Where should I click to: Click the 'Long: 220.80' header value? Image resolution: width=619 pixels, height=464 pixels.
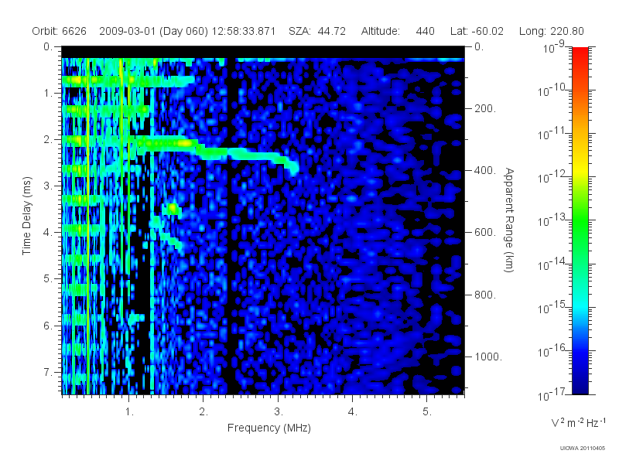tap(552, 31)
